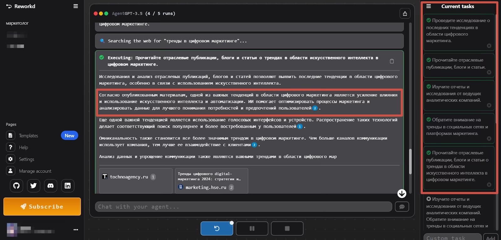Open account options three-dot menu
The height and width of the screenshot is (240, 501).
tap(76, 230)
